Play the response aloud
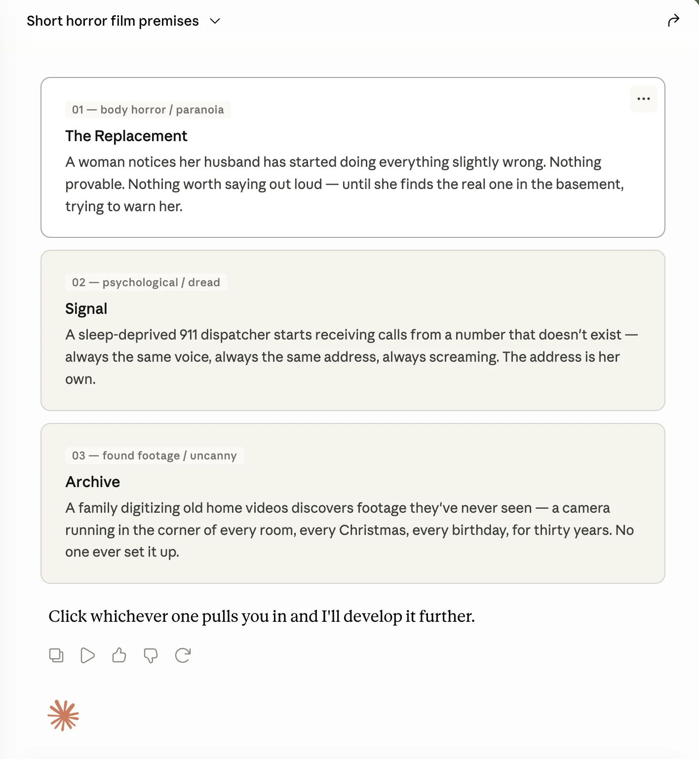 pos(87,655)
